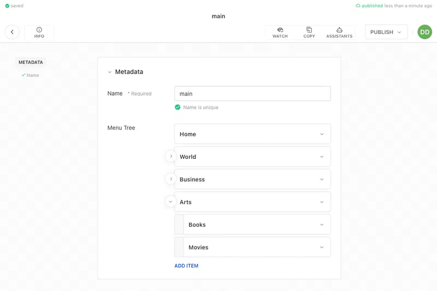
Task: Click Add Item link
Action: pos(186,266)
